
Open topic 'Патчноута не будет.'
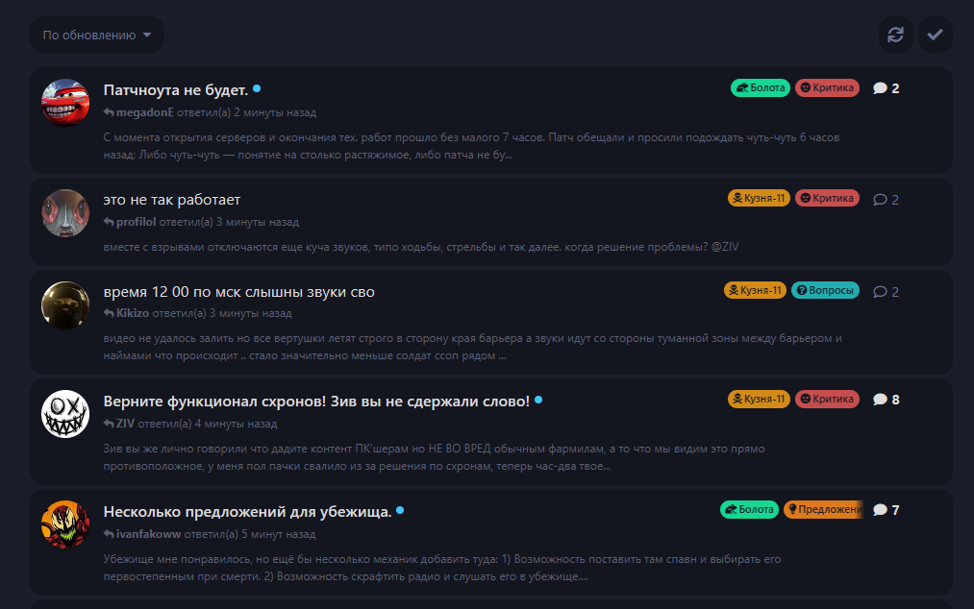tap(176, 89)
